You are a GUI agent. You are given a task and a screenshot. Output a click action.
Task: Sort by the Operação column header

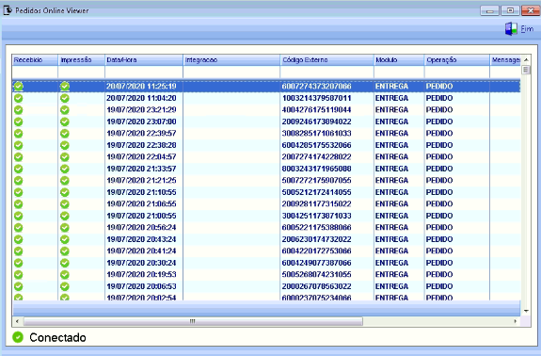click(x=457, y=60)
